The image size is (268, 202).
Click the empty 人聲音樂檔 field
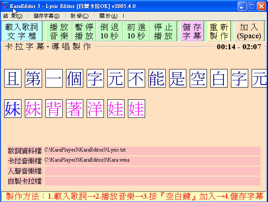[152, 171]
